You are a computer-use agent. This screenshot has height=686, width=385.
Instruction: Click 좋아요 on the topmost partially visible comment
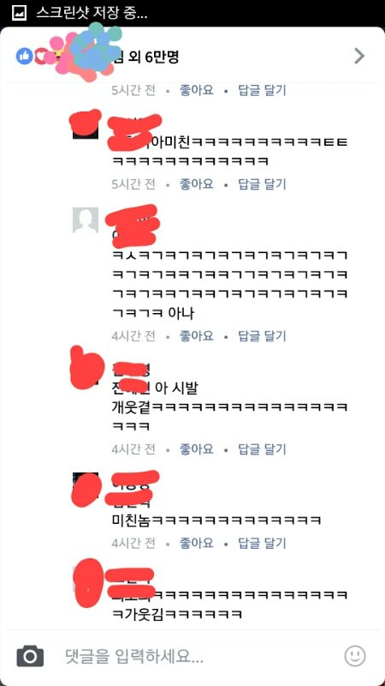click(x=197, y=90)
